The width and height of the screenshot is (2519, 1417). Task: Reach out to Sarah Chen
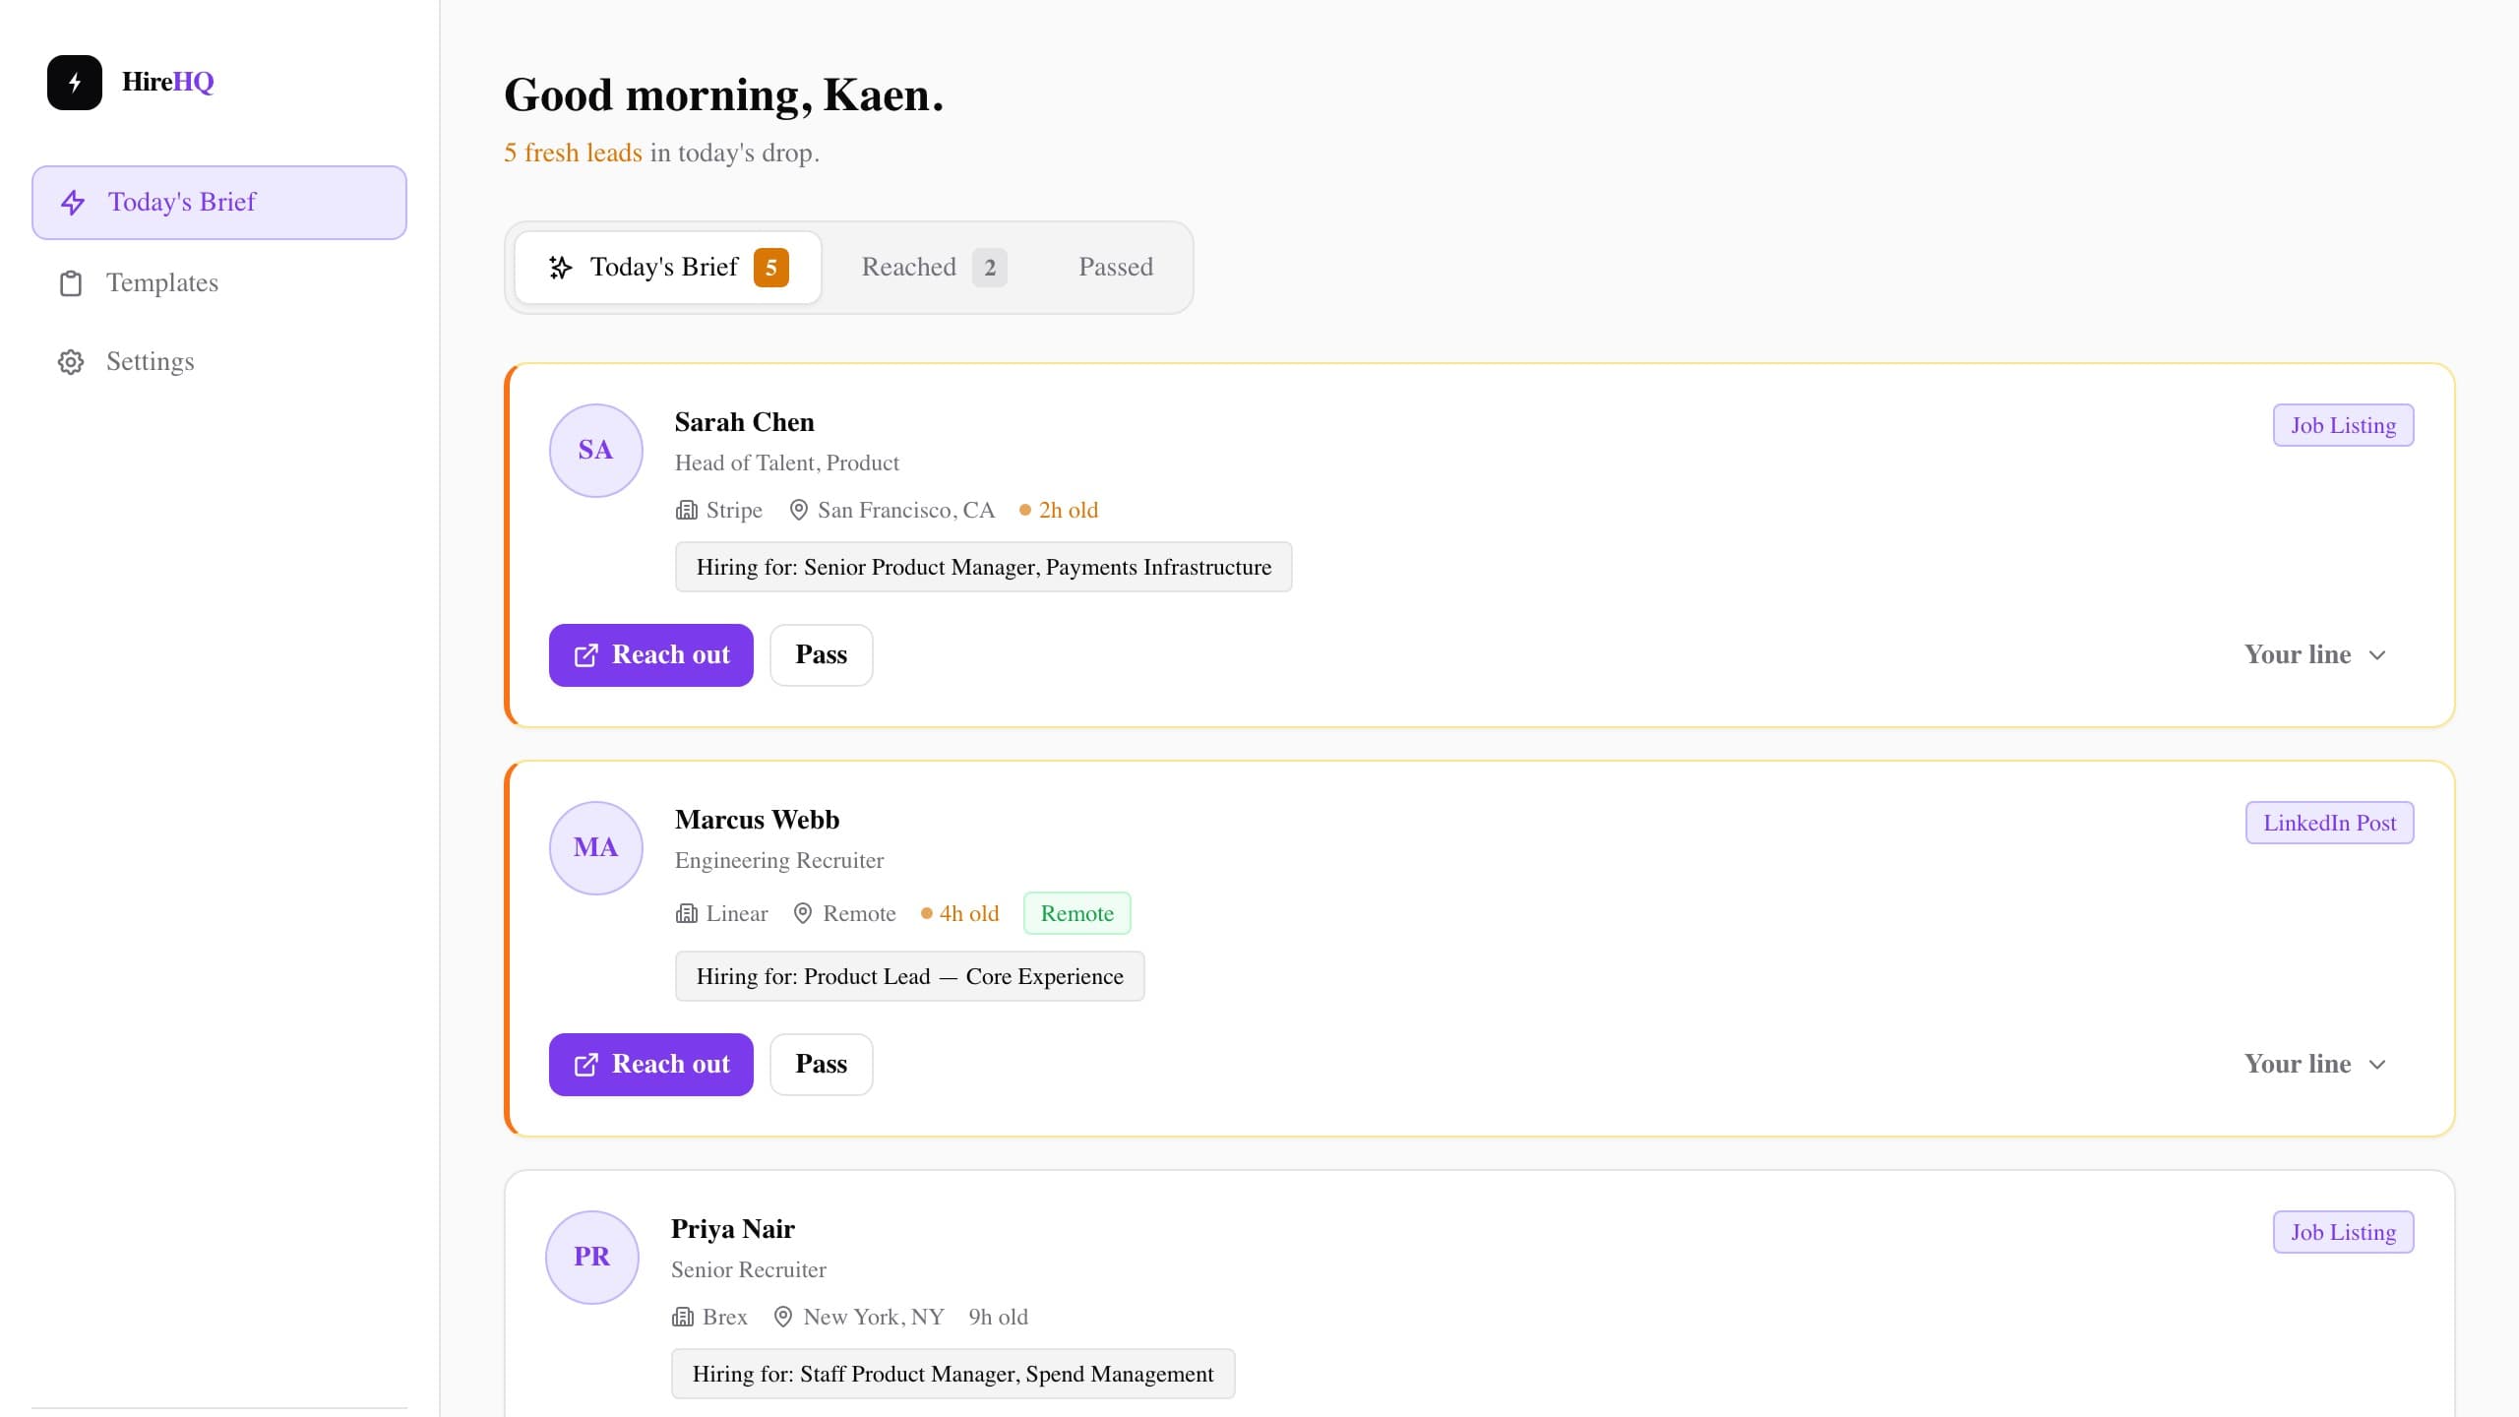651,655
